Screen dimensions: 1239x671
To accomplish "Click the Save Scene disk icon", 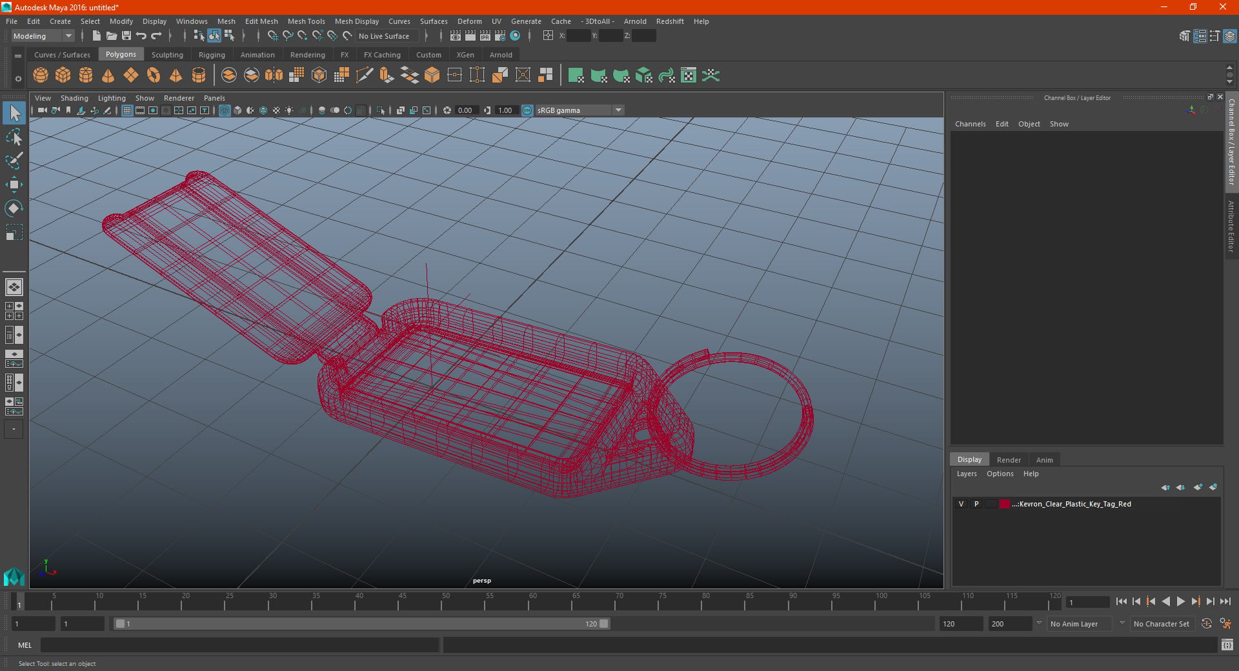I will pyautogui.click(x=126, y=36).
